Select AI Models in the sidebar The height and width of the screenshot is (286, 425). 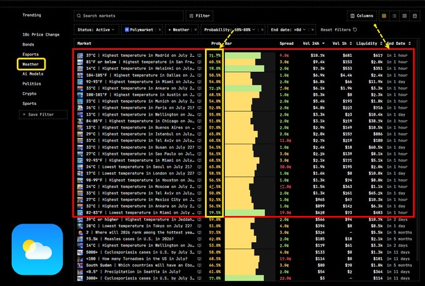[x=32, y=74]
